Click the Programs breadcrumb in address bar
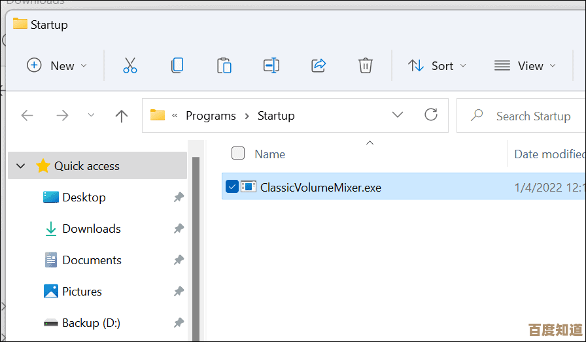Viewport: 586px width, 342px height. 211,116
